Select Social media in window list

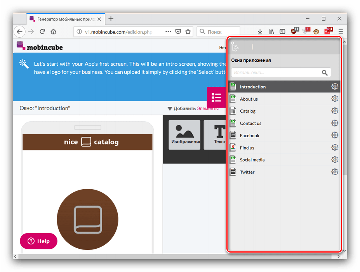coord(284,160)
